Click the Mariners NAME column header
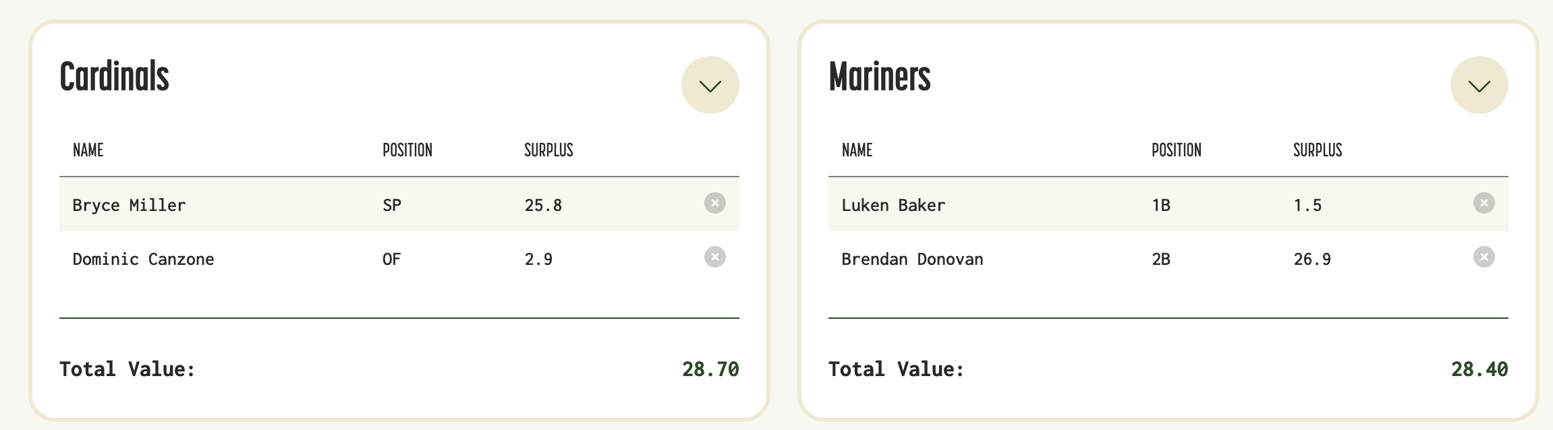This screenshot has height=430, width=1553. point(857,150)
